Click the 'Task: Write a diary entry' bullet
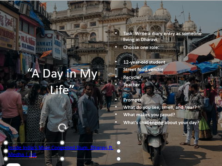The width and height of the screenshot is (222, 166). [162, 36]
